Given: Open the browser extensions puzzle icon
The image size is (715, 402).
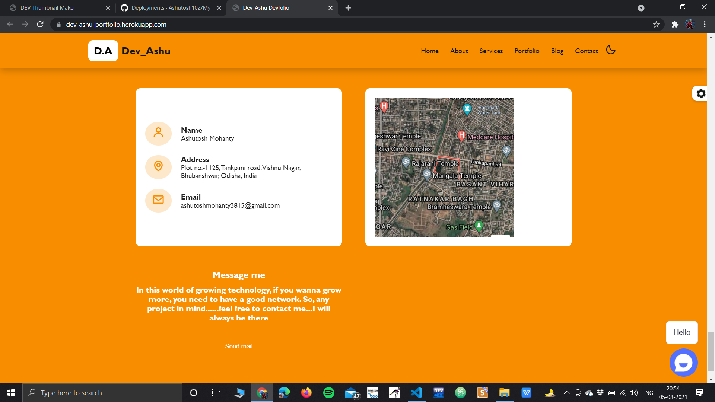Looking at the screenshot, I should (675, 25).
